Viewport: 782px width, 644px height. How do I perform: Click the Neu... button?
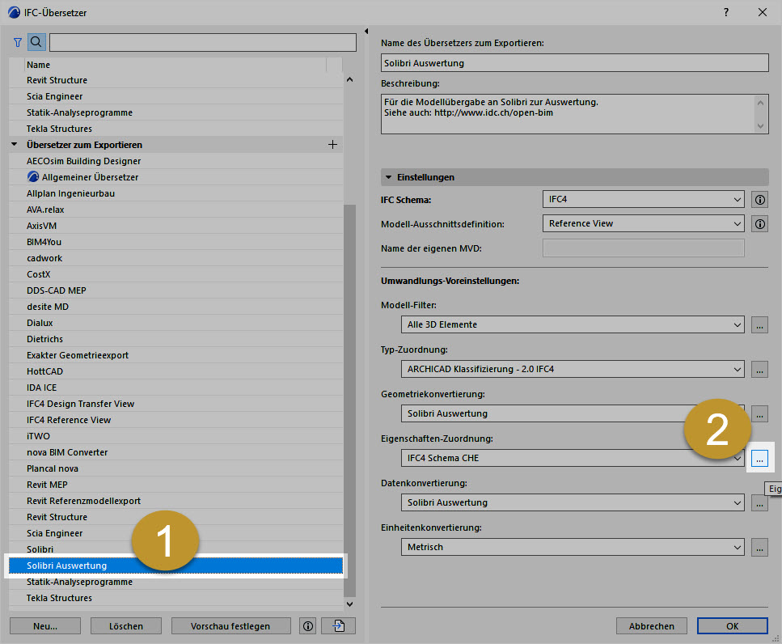[45, 626]
